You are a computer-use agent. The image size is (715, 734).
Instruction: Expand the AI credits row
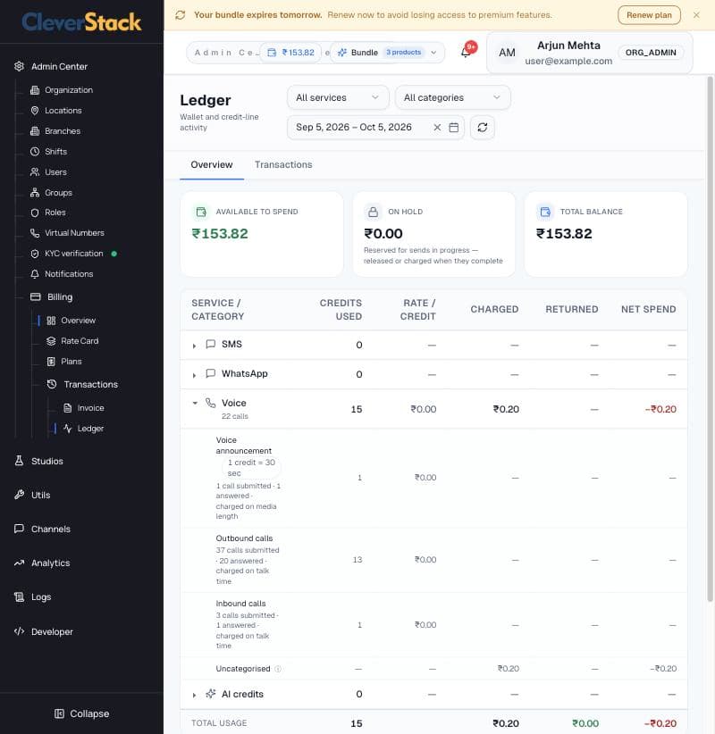194,695
